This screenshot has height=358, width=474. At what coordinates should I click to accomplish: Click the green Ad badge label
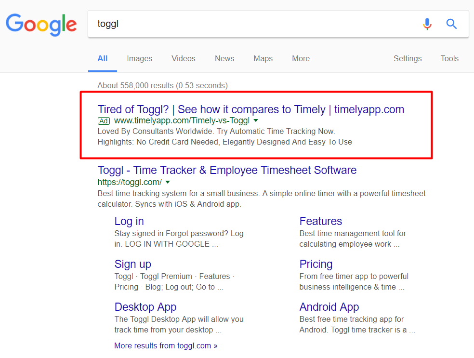(x=104, y=121)
